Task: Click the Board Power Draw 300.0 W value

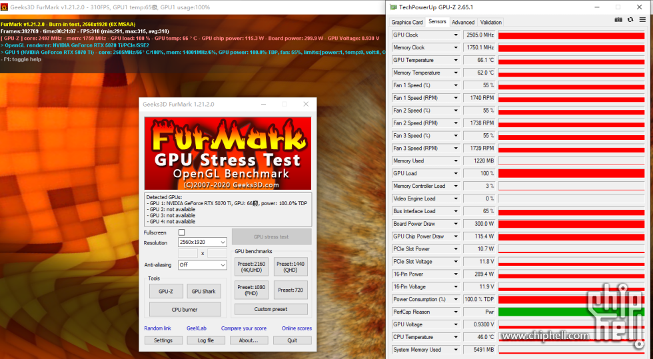Action: pyautogui.click(x=479, y=224)
